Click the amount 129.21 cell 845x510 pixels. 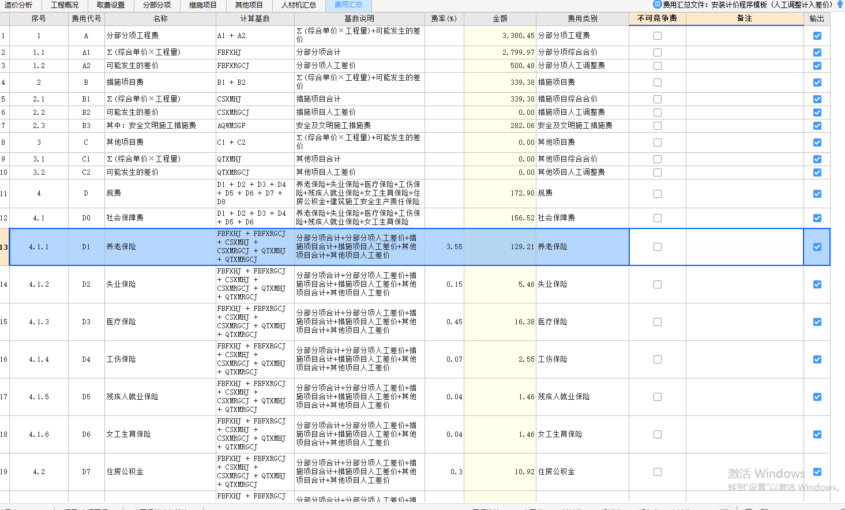pos(500,247)
